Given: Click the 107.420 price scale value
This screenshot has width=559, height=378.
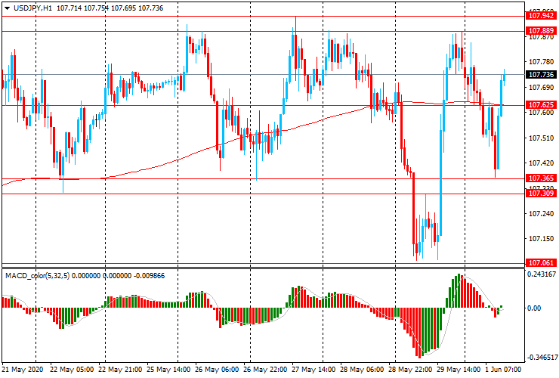Looking at the screenshot, I should click(541, 163).
